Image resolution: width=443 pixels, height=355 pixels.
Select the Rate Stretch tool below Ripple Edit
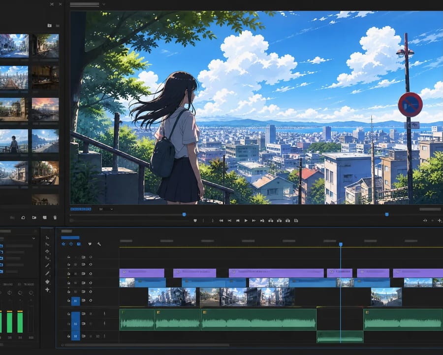click(47, 258)
